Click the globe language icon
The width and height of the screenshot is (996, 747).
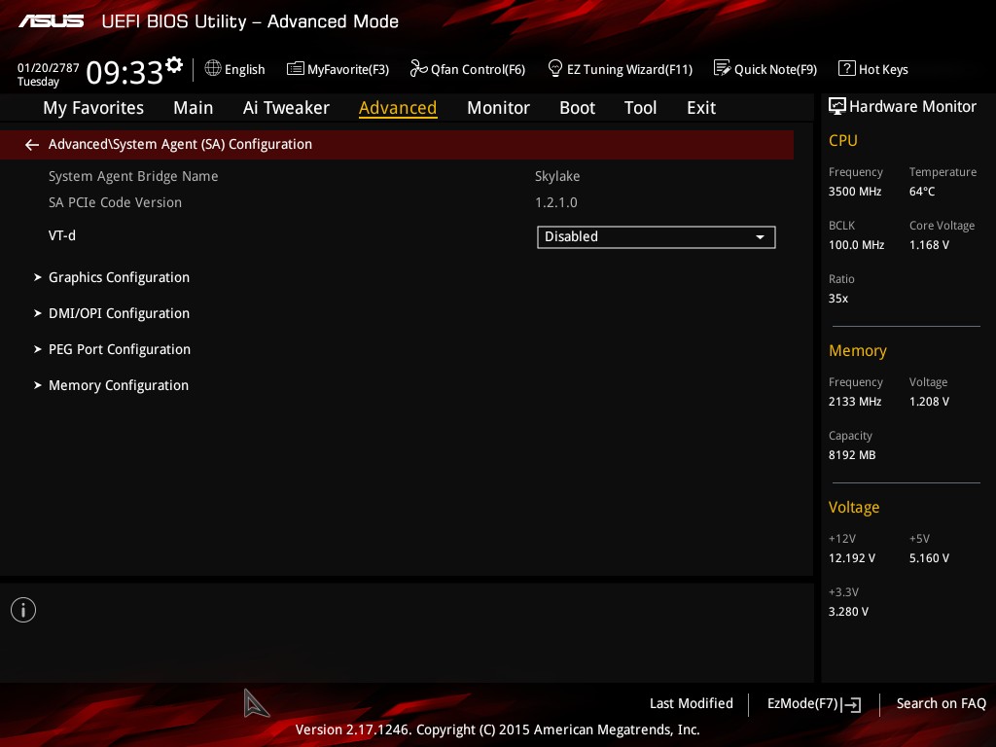[x=213, y=68]
